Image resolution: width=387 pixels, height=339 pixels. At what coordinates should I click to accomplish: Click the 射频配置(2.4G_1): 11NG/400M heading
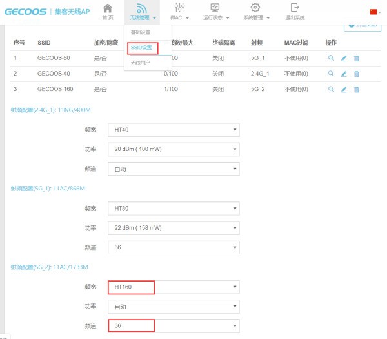coord(50,110)
